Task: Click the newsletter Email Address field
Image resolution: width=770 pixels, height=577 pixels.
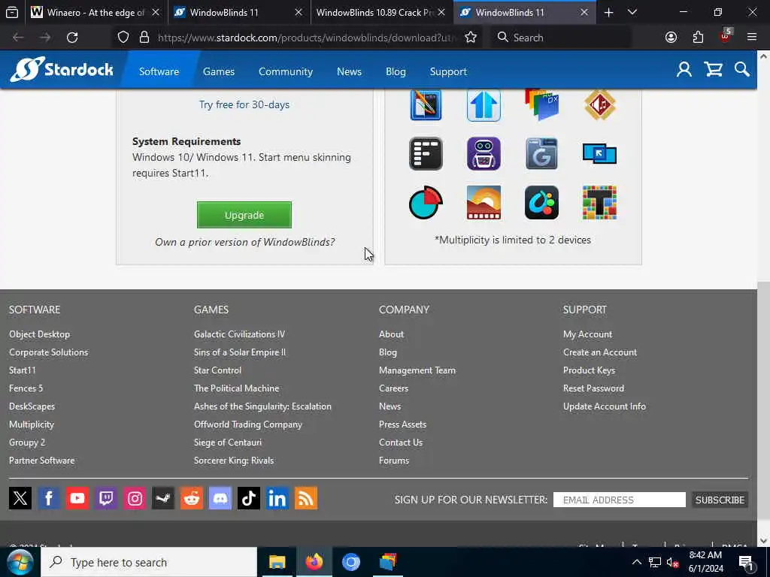Action: tap(620, 500)
